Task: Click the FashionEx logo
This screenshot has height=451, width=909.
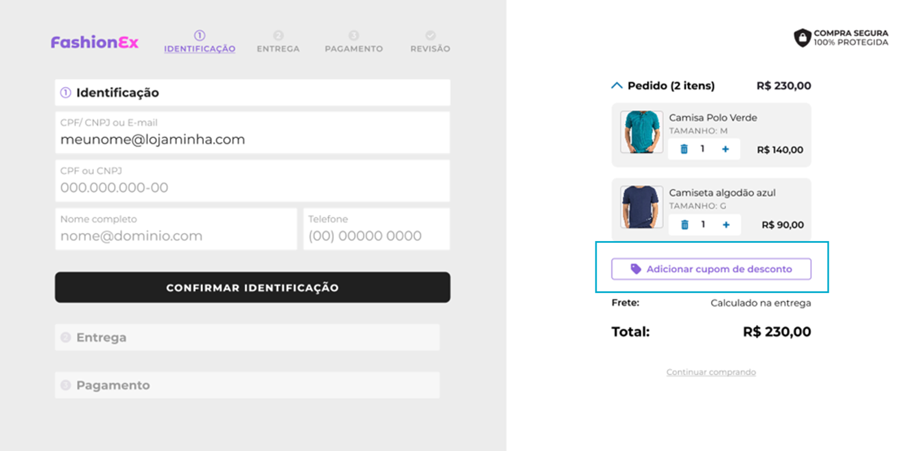Action: (94, 42)
